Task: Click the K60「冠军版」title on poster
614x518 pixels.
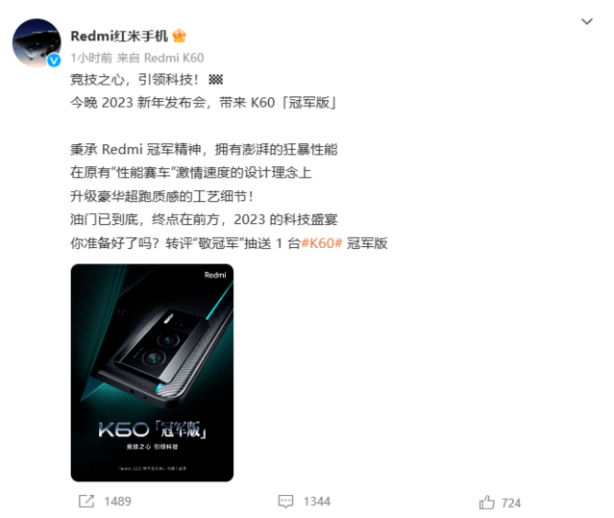Action: point(153,430)
